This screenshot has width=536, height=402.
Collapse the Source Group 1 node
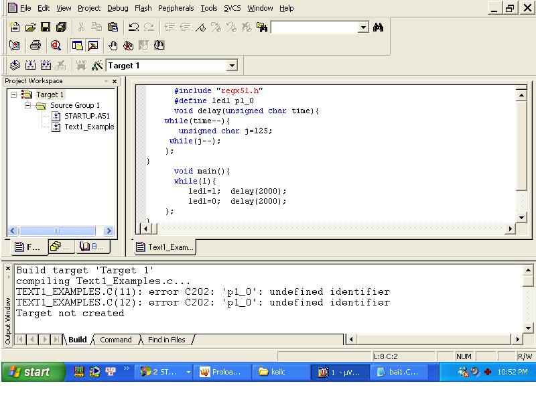[x=28, y=105]
